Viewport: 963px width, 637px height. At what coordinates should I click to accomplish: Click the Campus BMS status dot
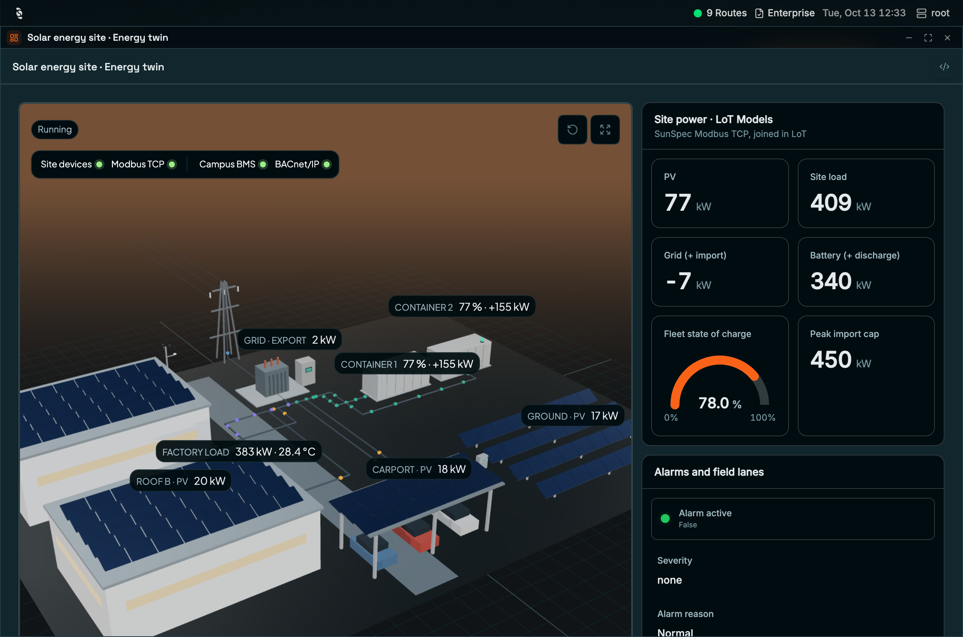click(x=263, y=164)
